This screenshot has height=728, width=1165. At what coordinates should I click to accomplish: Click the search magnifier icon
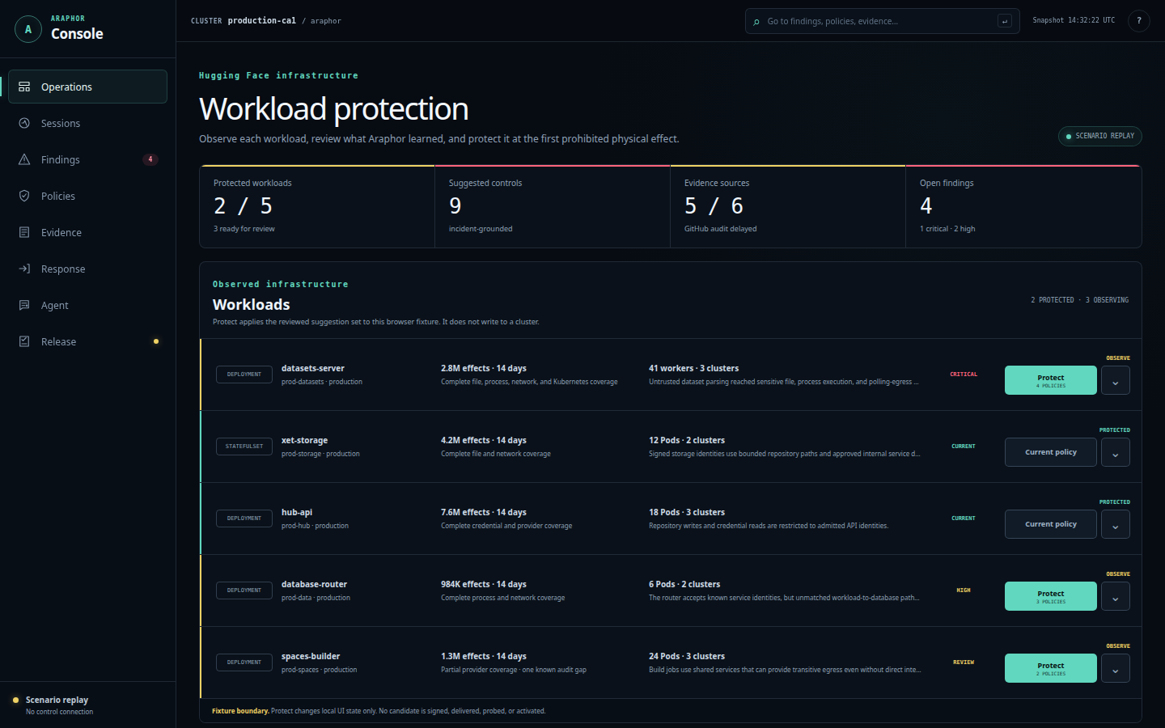(756, 22)
